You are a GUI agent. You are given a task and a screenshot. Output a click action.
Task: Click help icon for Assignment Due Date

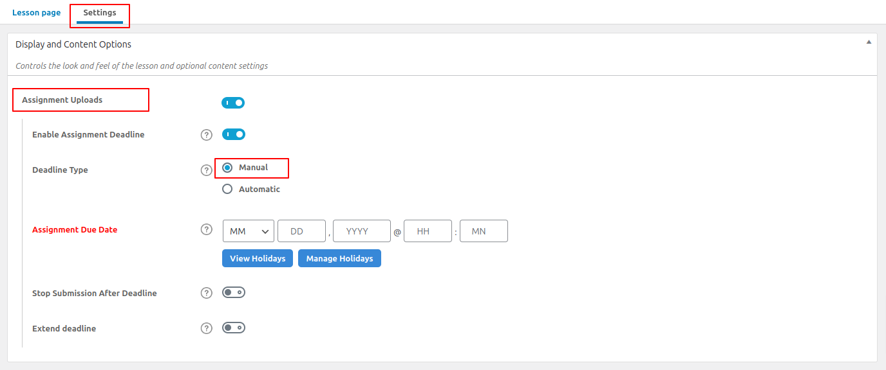pyautogui.click(x=206, y=229)
